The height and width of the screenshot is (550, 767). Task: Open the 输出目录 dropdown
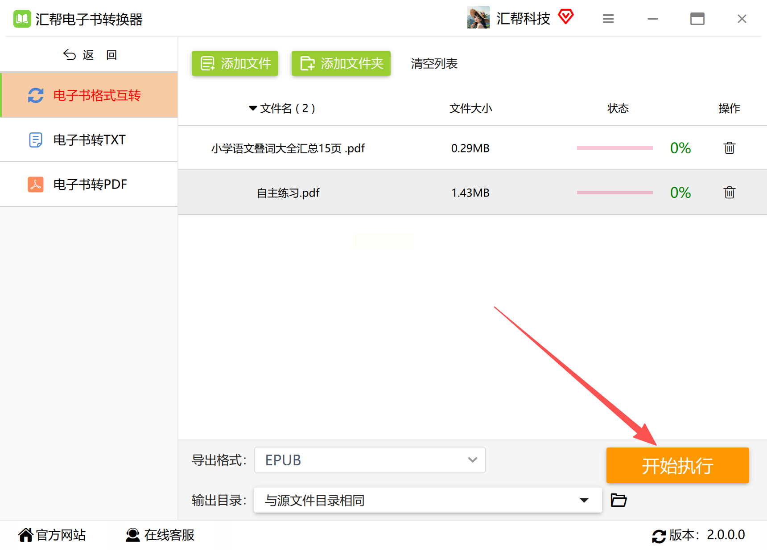click(x=428, y=500)
